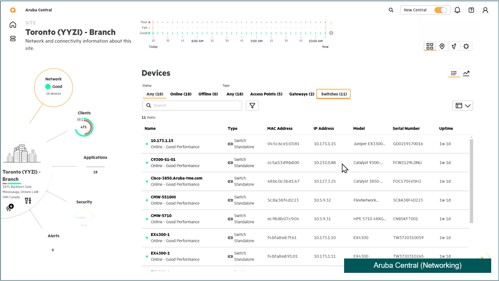499x281 pixels.
Task: Open device EX4300-1
Action: (x=160, y=234)
